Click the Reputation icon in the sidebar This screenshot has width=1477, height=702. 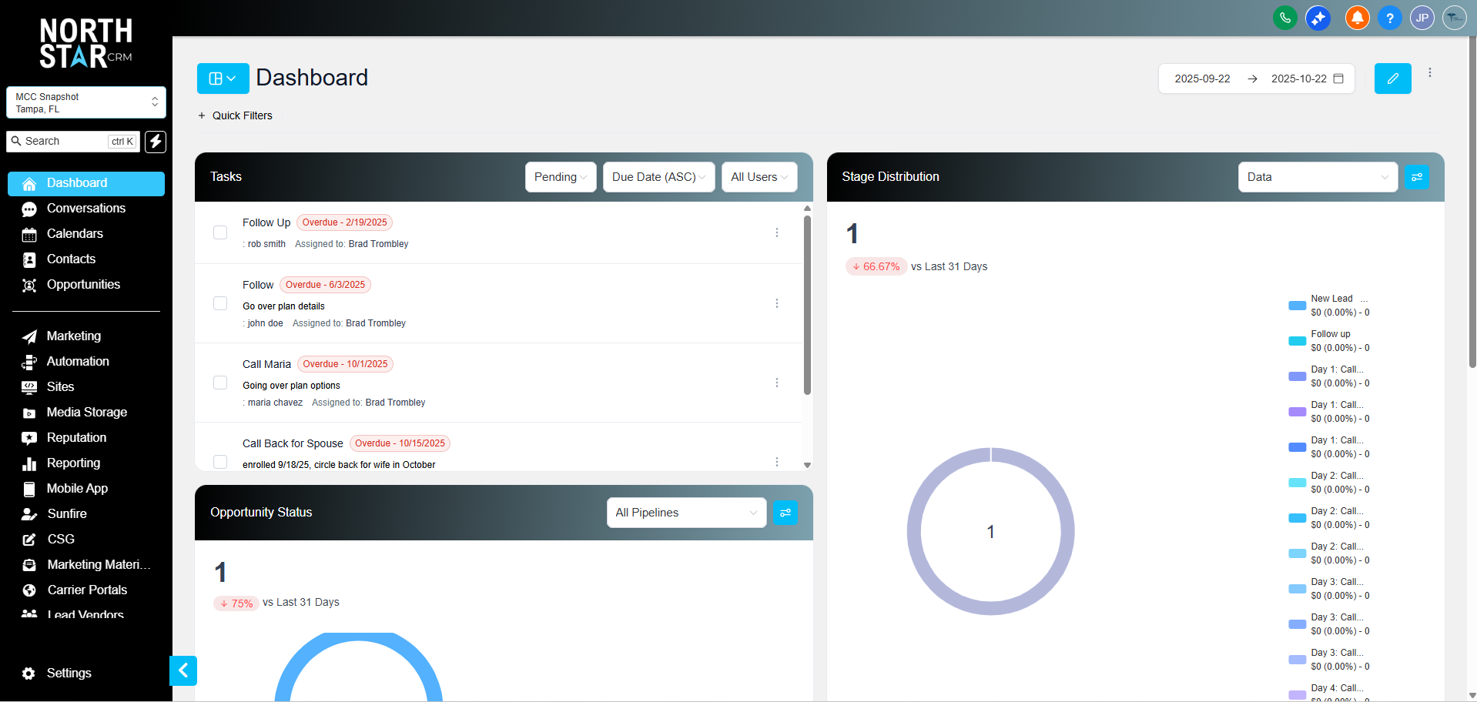click(x=28, y=437)
